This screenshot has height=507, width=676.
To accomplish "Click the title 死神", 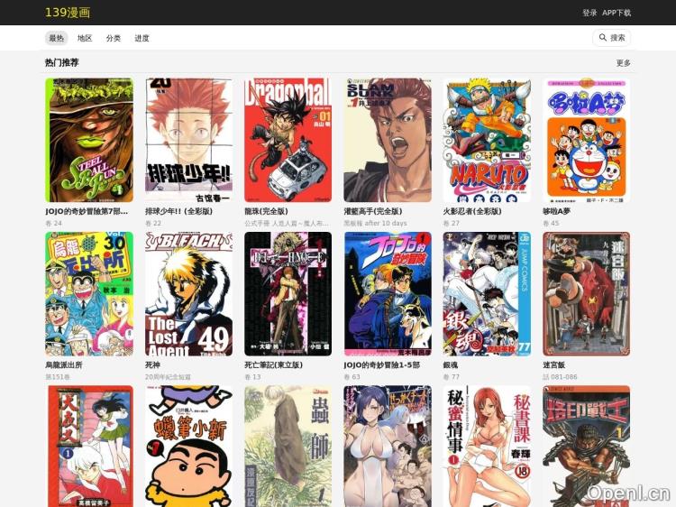I will (x=152, y=365).
